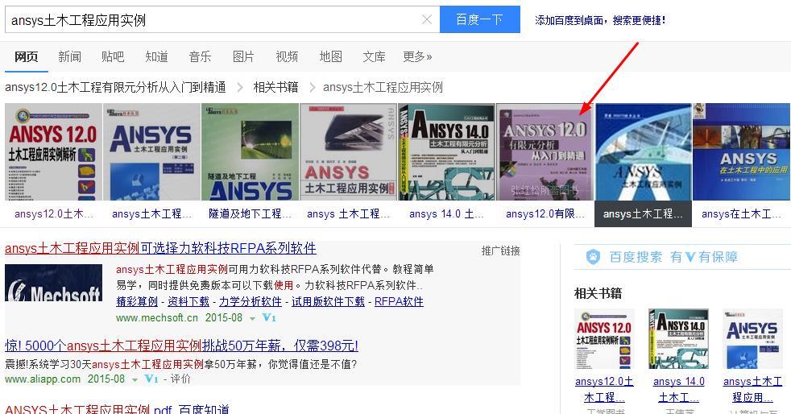Viewport: 791px width, 414px height.
Task: Open the 隧道及地下工程 ANSYS book cover
Action: [x=251, y=151]
